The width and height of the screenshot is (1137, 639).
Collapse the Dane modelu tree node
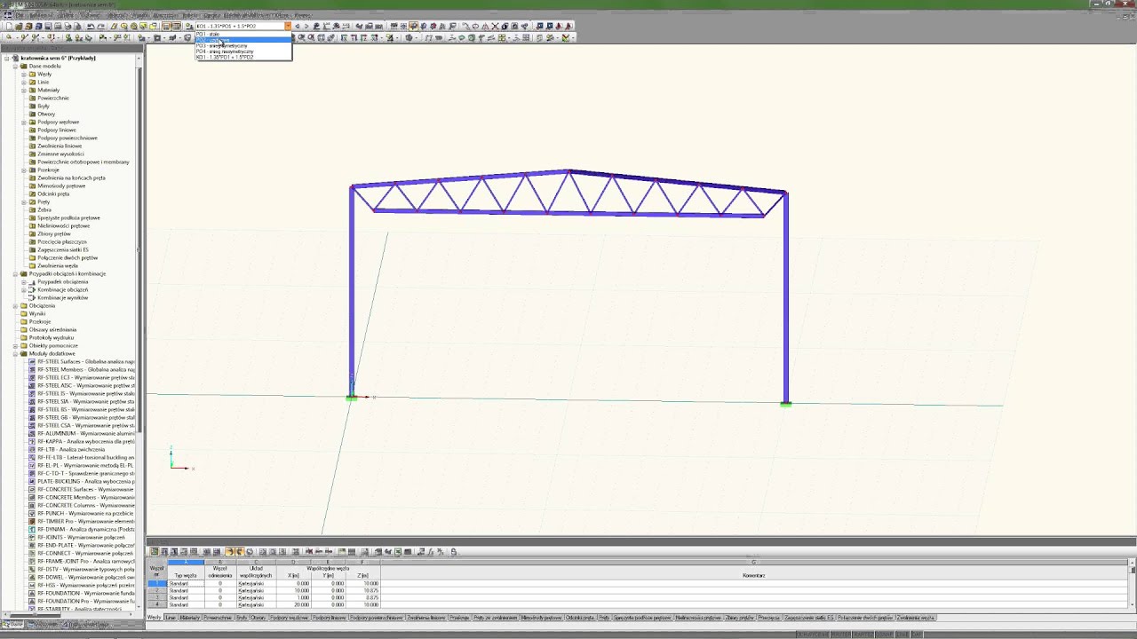[x=16, y=66]
